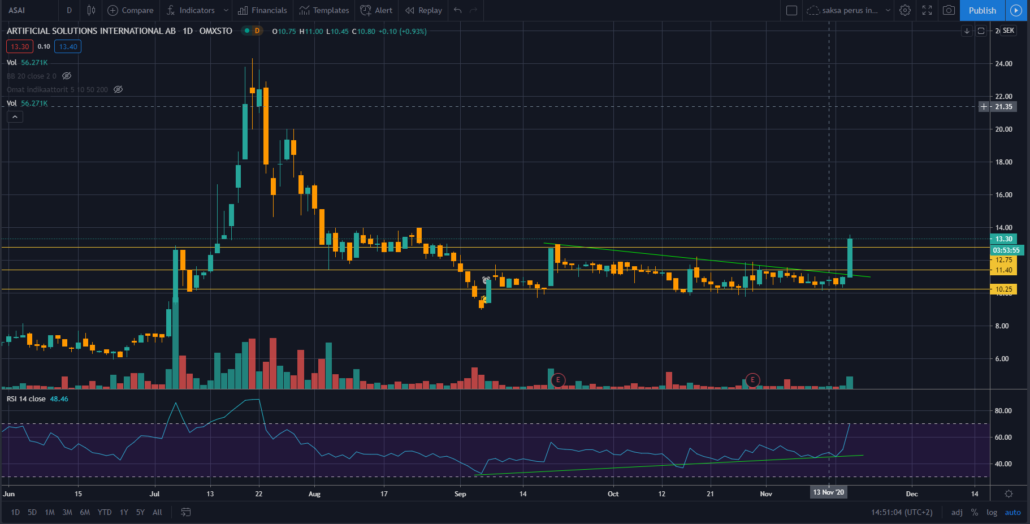
Task: Collapse the indicator legend with chevron
Action: point(15,117)
